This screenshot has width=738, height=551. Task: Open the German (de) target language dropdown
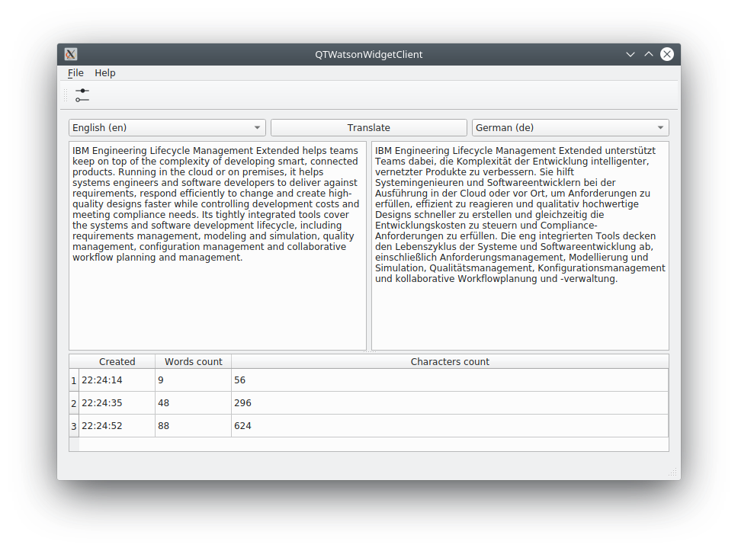coord(570,127)
